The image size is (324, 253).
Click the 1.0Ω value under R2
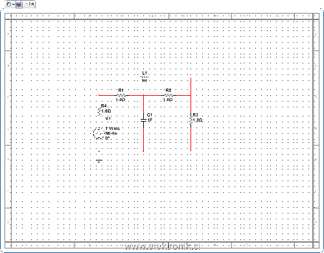pyautogui.click(x=168, y=100)
